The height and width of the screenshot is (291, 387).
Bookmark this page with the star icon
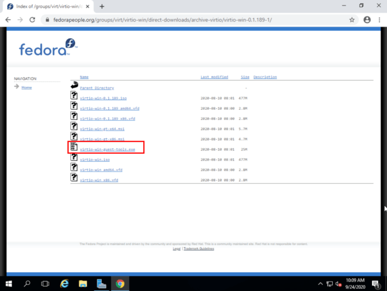[x=352, y=20]
